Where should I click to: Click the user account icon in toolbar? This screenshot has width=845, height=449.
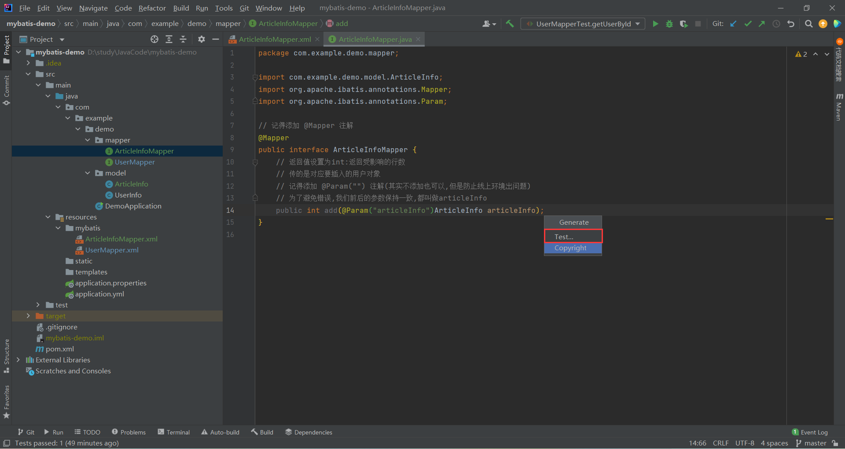[x=489, y=24]
